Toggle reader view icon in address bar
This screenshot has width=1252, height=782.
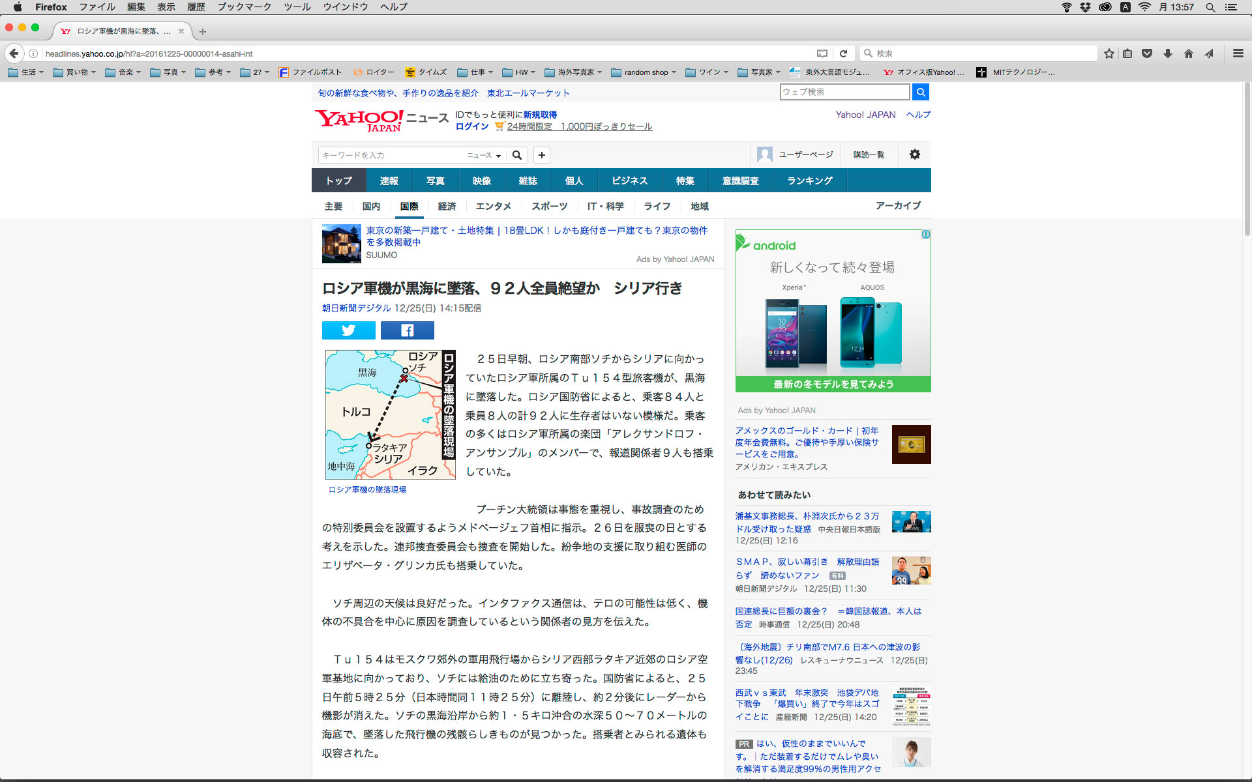(x=822, y=53)
